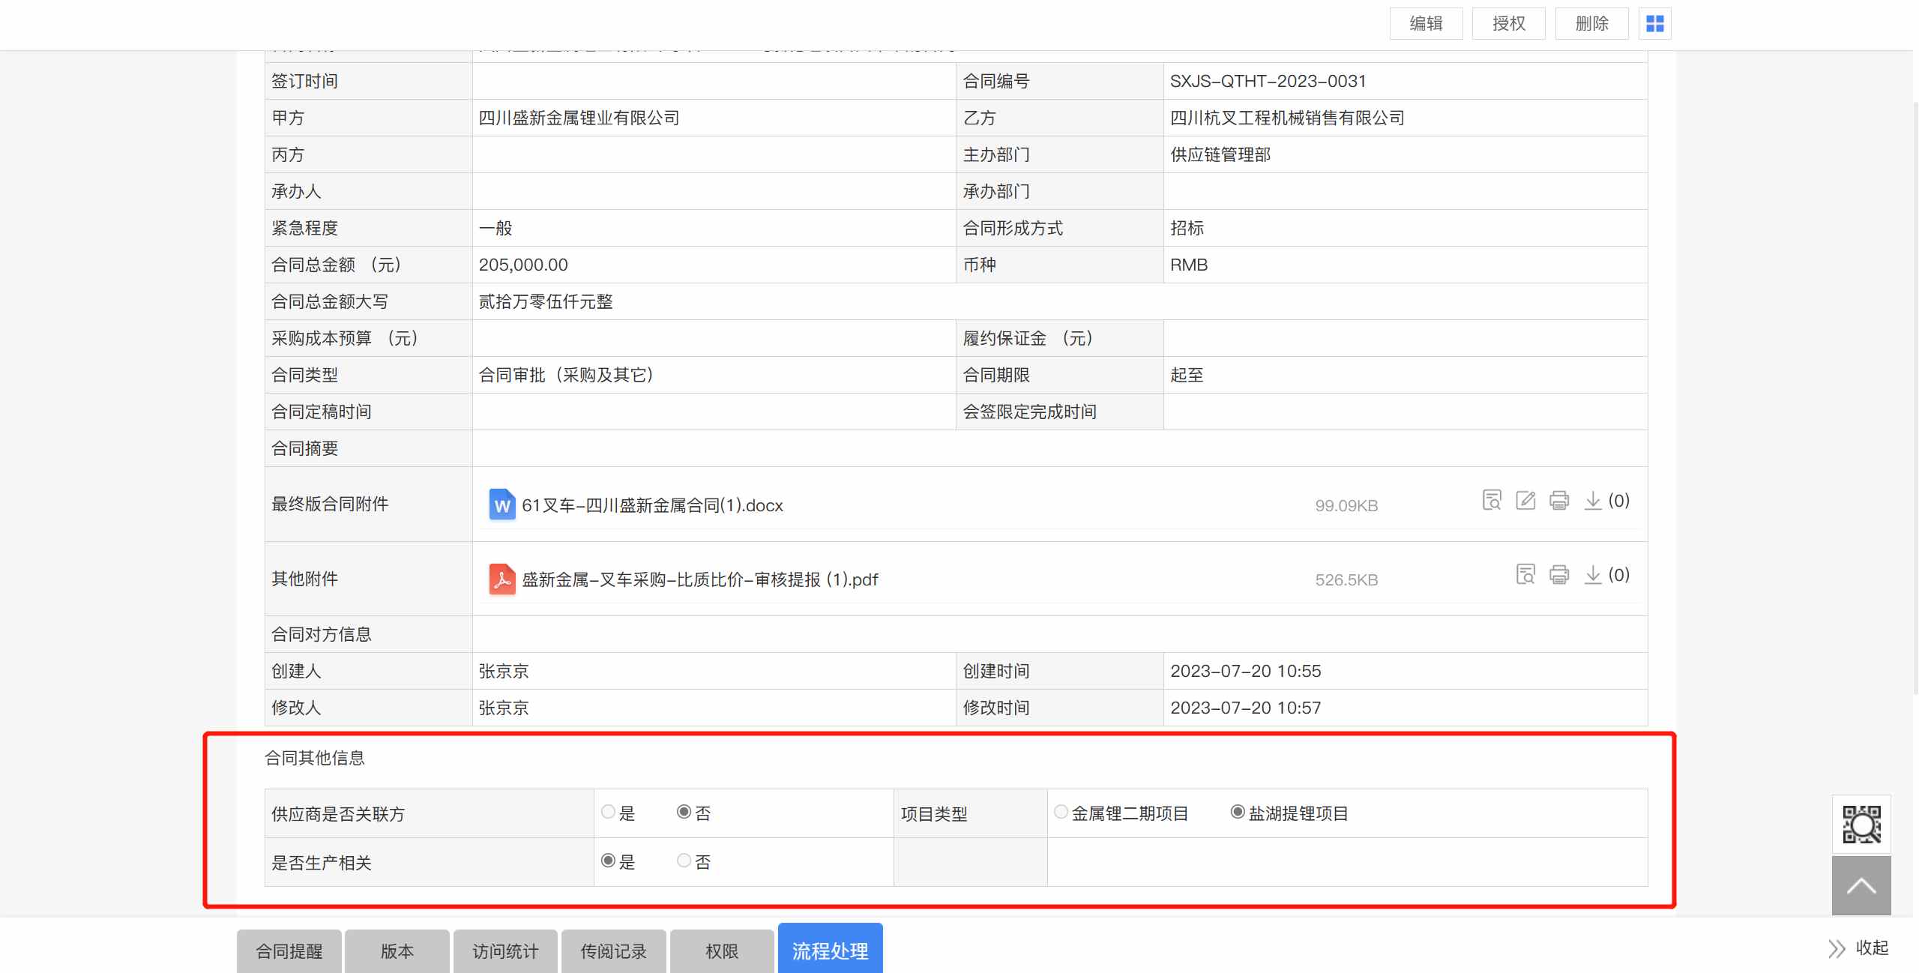Print the PDF attachment in 其他附件
Image resolution: width=1919 pixels, height=973 pixels.
(x=1559, y=574)
